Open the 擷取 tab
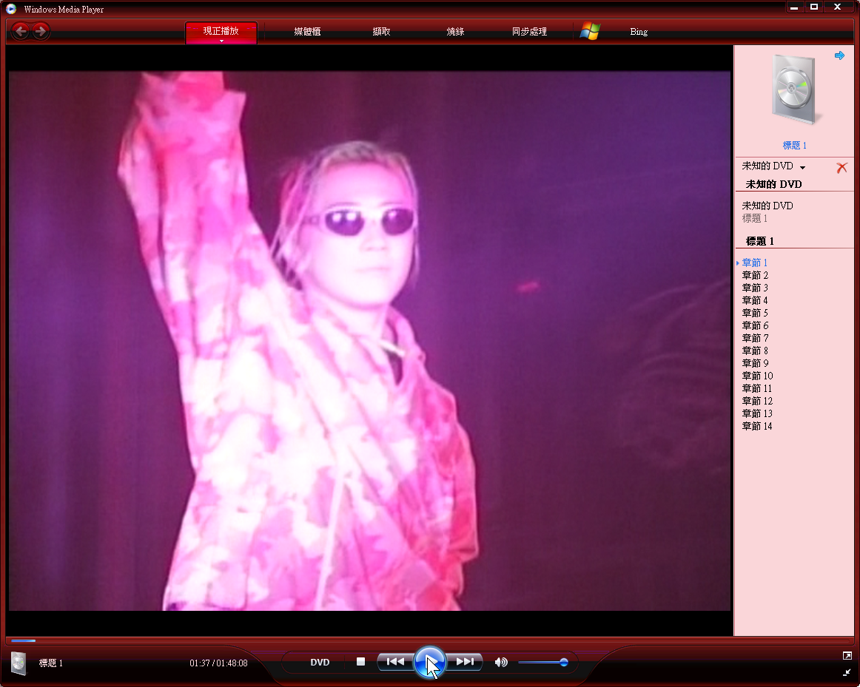 (x=381, y=32)
